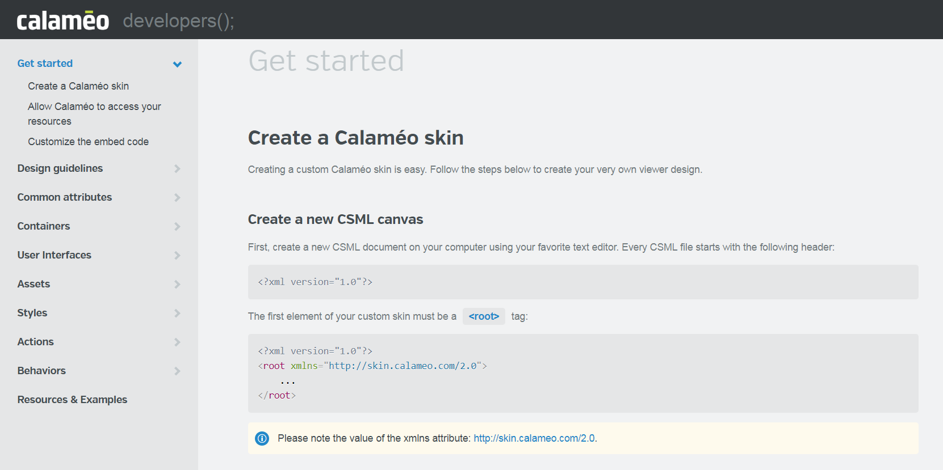Click the closing </root> code line
The height and width of the screenshot is (470, 943).
277,395
